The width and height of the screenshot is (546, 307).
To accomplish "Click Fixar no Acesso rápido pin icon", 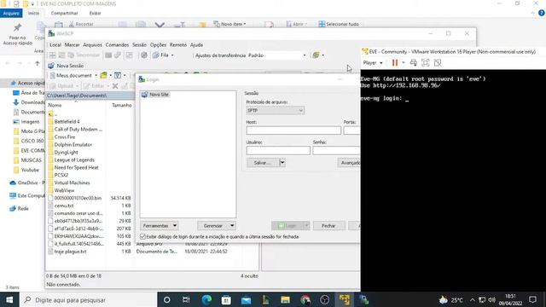I will [x=17, y=27].
